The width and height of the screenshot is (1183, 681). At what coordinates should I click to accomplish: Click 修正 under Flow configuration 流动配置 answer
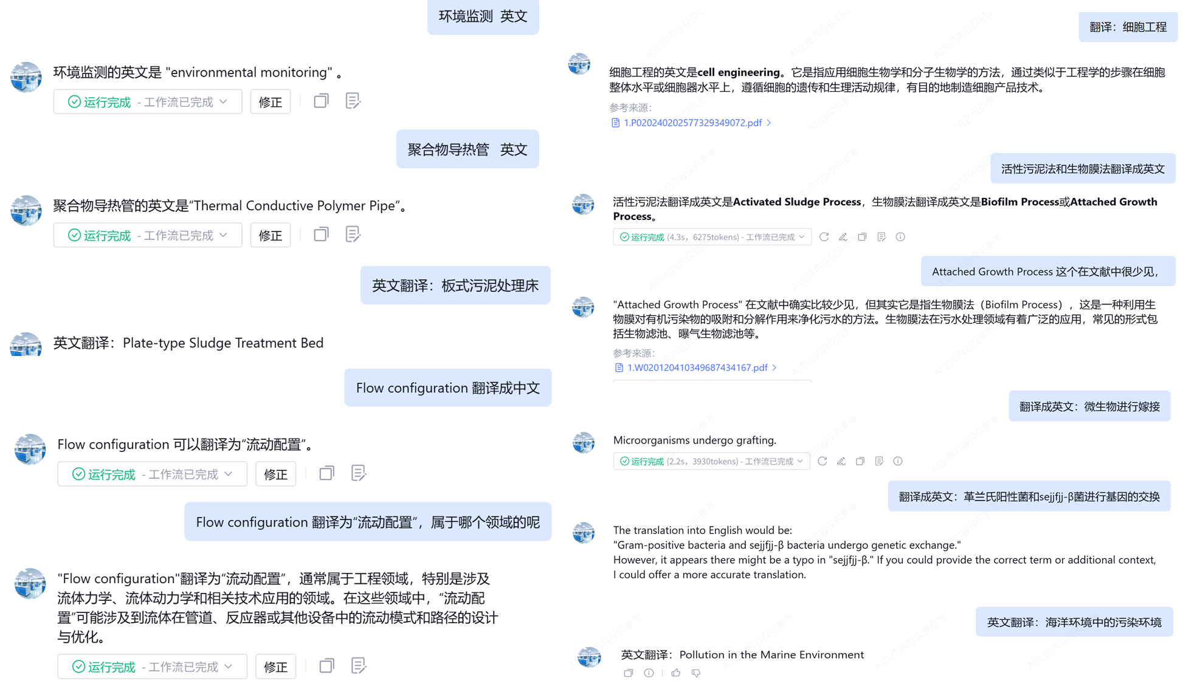275,474
